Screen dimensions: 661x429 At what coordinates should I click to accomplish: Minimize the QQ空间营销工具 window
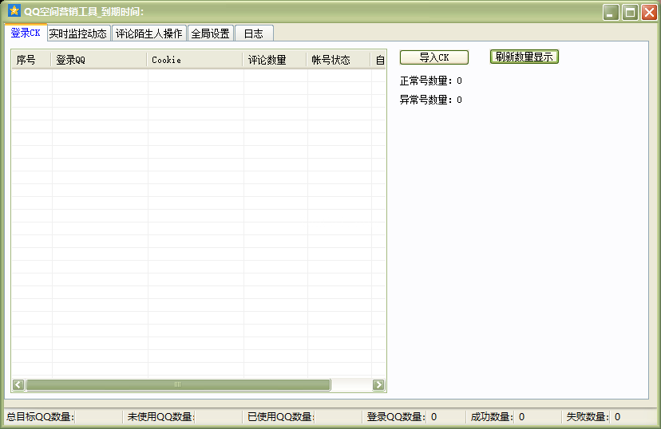[x=611, y=12]
